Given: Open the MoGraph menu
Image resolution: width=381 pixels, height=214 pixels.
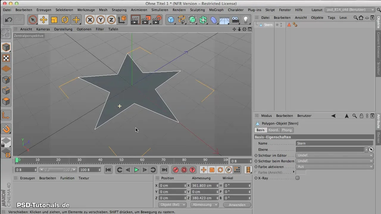Looking at the screenshot, I should click(216, 10).
